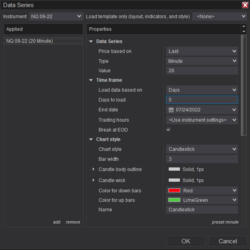
Task: Close the Data Series dialog
Action: coord(245,5)
